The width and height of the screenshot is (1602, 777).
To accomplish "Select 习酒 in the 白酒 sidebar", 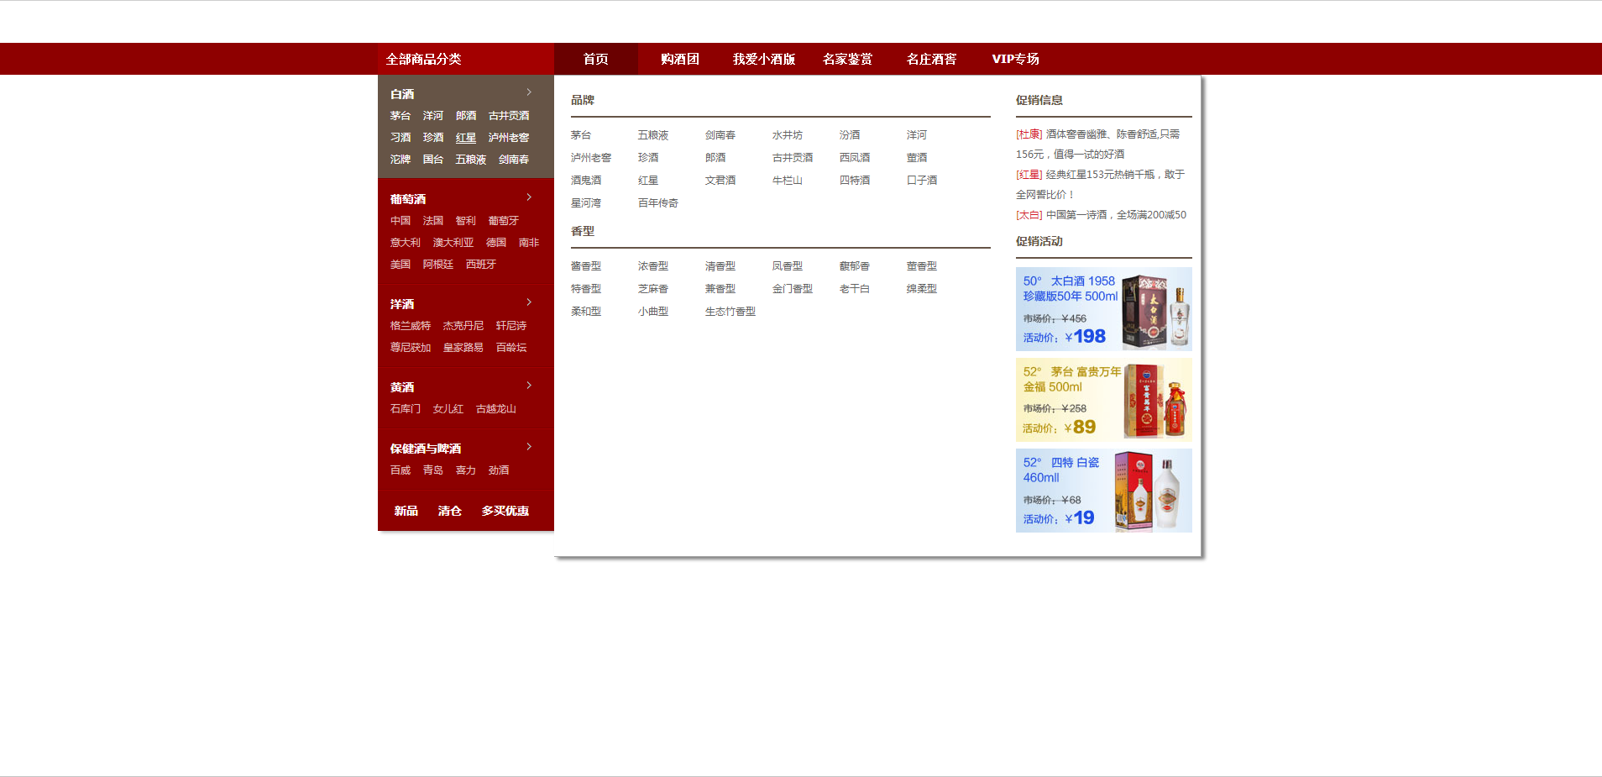I will [x=400, y=138].
